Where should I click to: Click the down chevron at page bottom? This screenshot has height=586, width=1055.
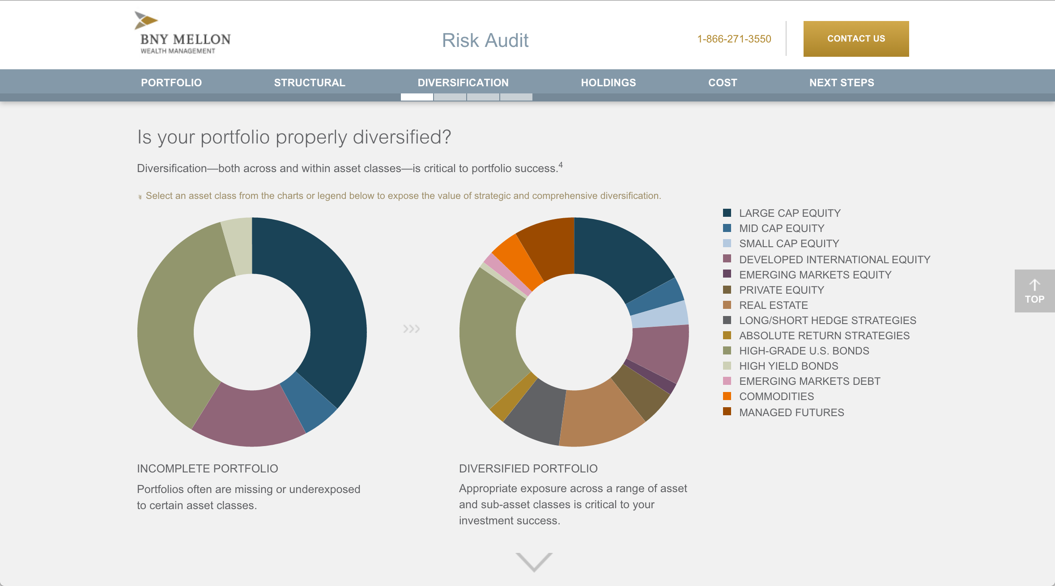click(x=534, y=562)
